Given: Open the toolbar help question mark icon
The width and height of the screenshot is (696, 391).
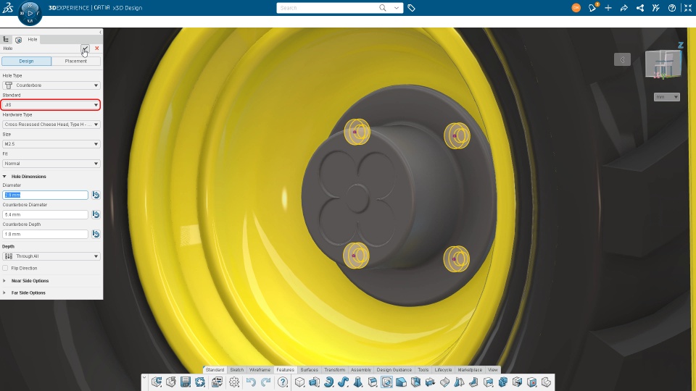Looking at the screenshot, I should (x=283, y=382).
